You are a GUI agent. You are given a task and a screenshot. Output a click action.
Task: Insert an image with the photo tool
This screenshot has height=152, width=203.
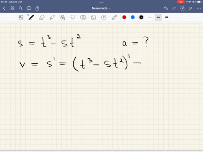click(x=93, y=17)
